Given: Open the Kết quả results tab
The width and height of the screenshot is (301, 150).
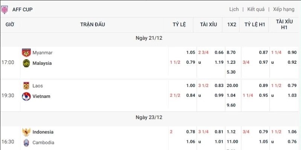Looking at the screenshot, I should (x=256, y=9).
